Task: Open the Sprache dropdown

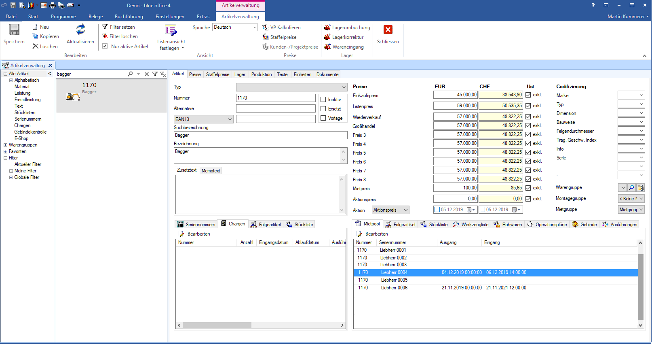Action: coord(255,28)
